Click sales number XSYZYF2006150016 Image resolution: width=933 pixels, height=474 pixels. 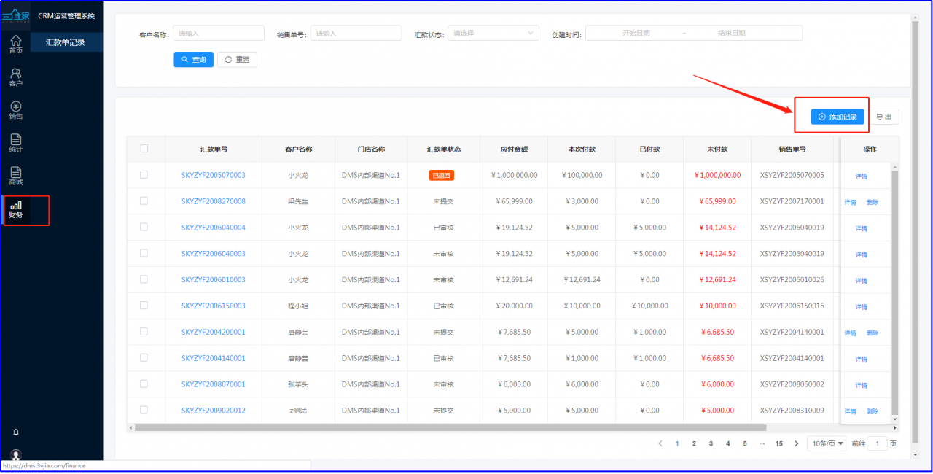792,306
